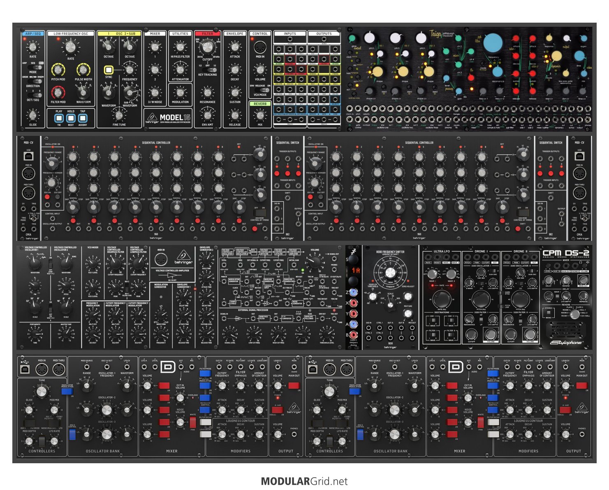
Task: Click the Taiga large blue frequency knob
Action: coord(493,43)
